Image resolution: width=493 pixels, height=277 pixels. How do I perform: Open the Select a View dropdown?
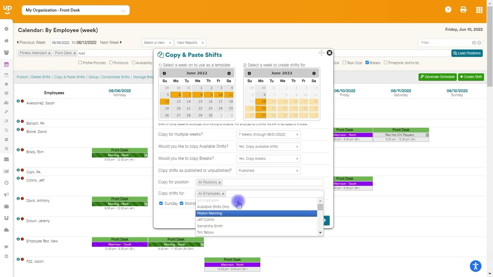tap(158, 43)
